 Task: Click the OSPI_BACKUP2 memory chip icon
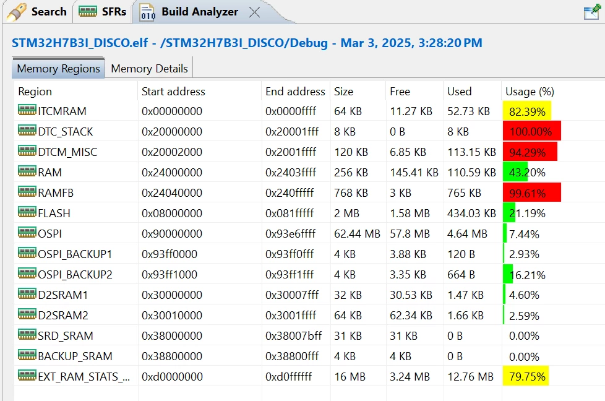[x=27, y=274]
